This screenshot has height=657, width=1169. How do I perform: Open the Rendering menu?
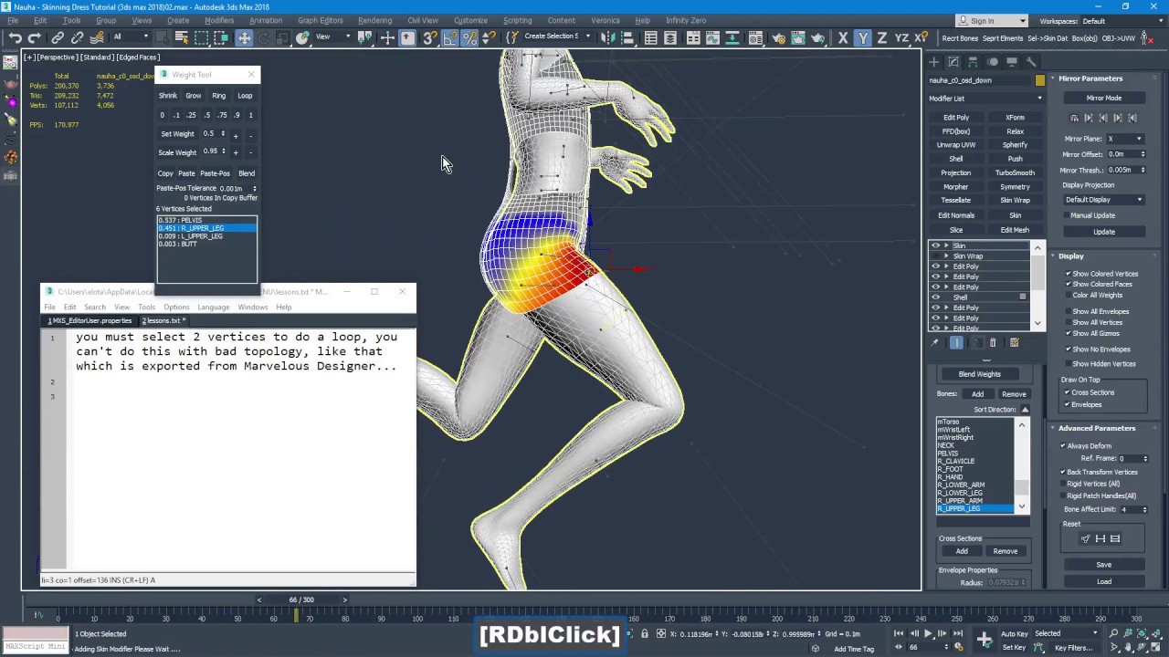[x=374, y=20]
